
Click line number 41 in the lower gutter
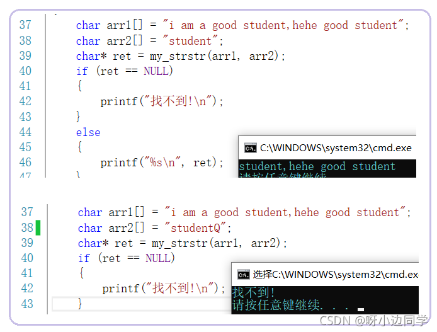(x=27, y=273)
